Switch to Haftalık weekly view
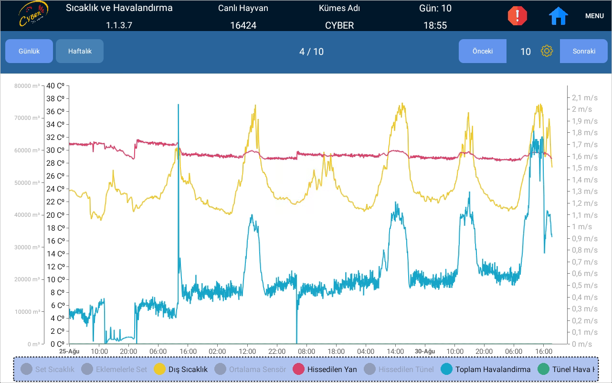This screenshot has width=612, height=383. [80, 51]
